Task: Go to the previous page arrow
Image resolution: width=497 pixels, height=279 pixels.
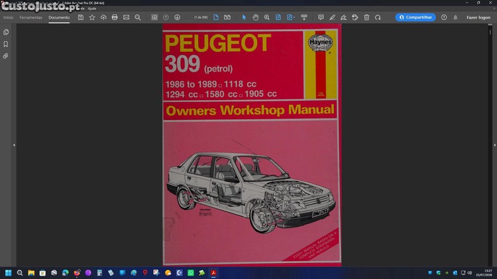Action: click(x=166, y=17)
